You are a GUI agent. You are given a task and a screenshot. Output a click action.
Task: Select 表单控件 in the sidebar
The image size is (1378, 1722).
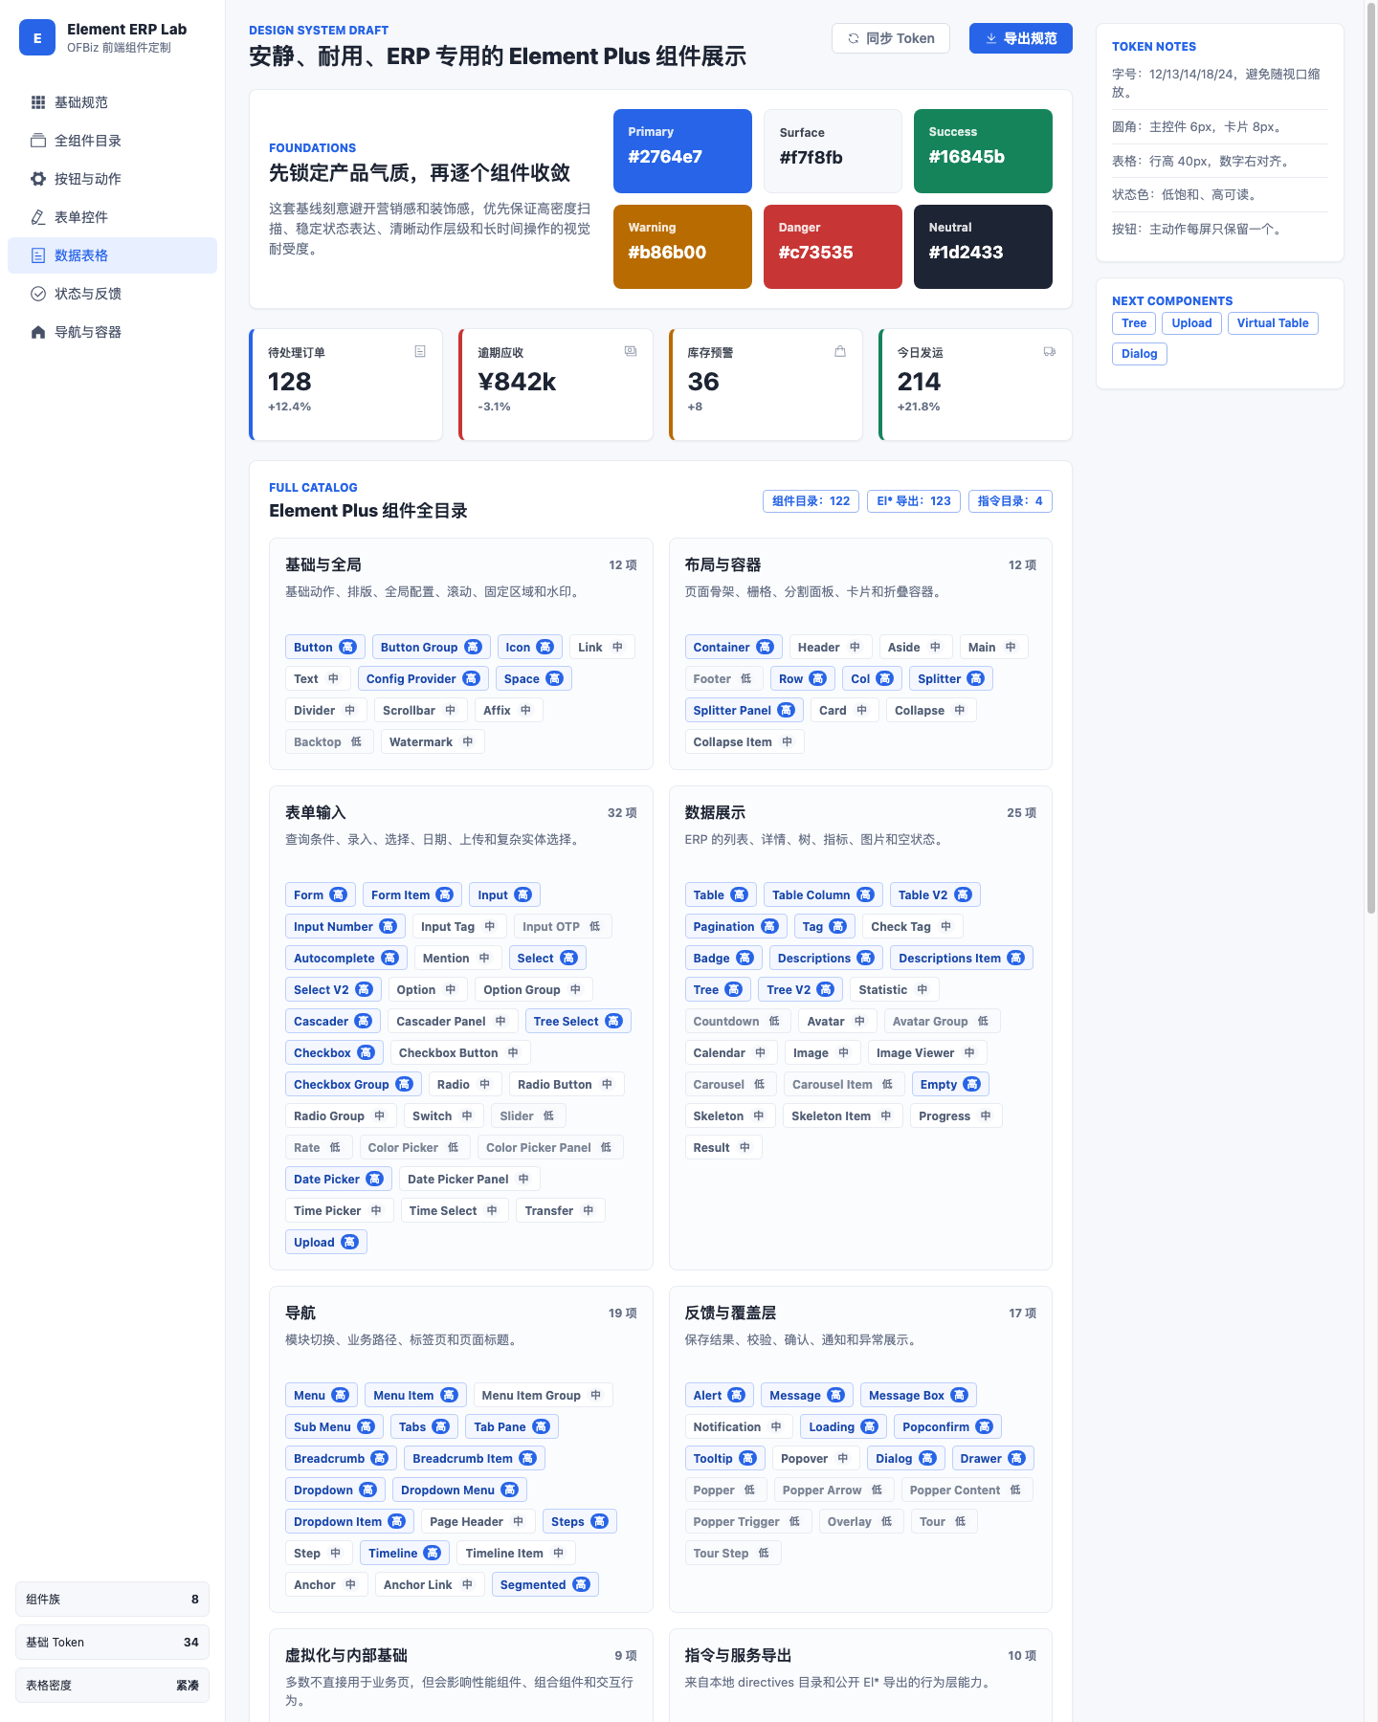pyautogui.click(x=112, y=217)
